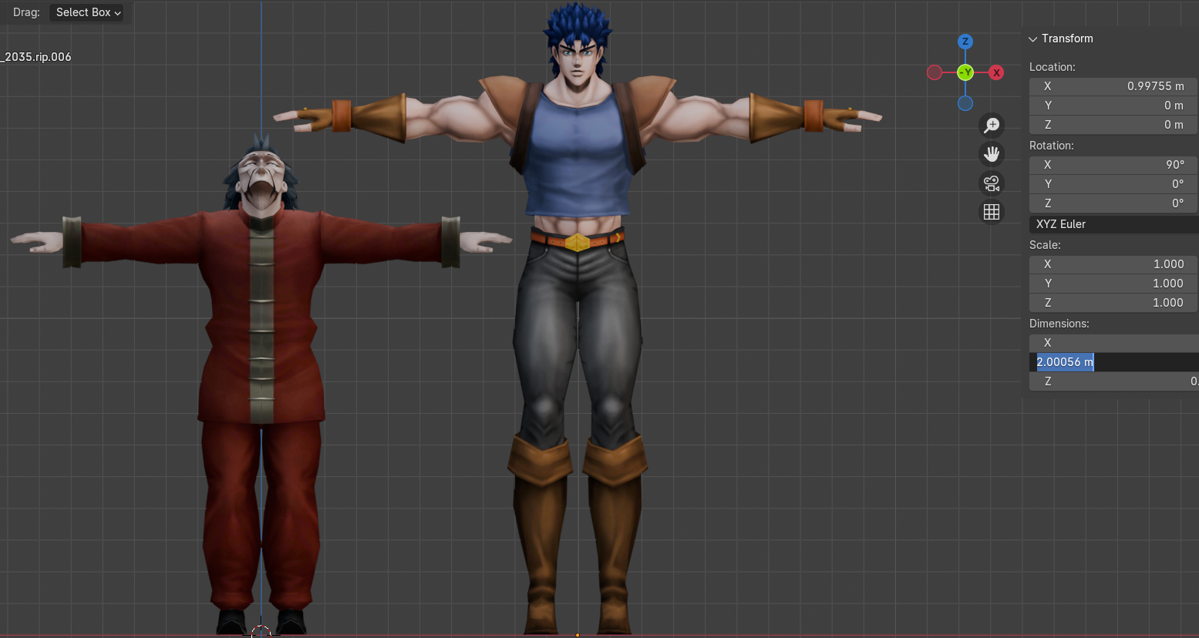Click the Pan view hand icon

pyautogui.click(x=992, y=154)
